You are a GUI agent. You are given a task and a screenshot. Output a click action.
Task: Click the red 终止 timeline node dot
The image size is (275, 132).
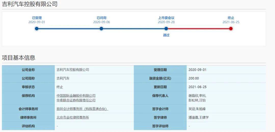tap(231, 29)
